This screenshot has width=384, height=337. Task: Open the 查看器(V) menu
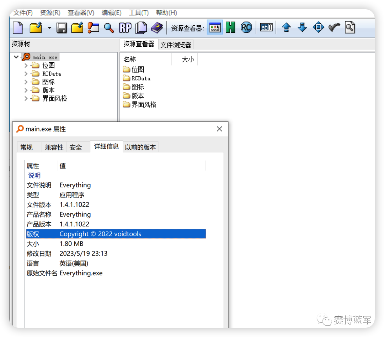tap(81, 13)
